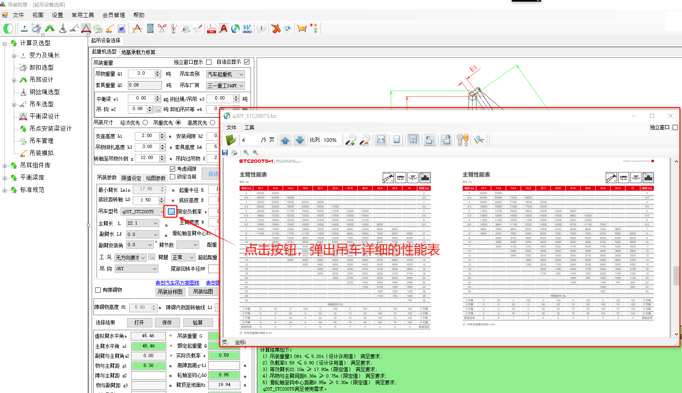Open 会员管理 menu
682x393 pixels.
tap(114, 15)
